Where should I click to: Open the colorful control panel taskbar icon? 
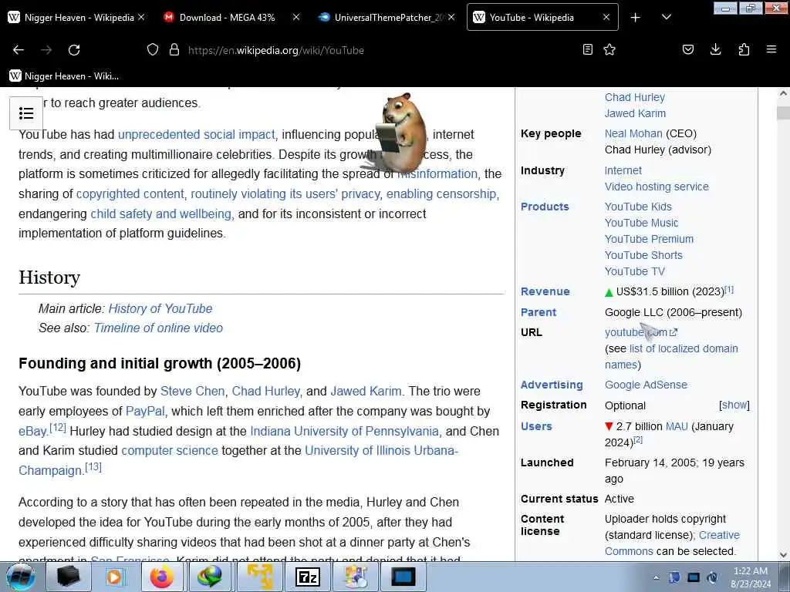point(356,577)
